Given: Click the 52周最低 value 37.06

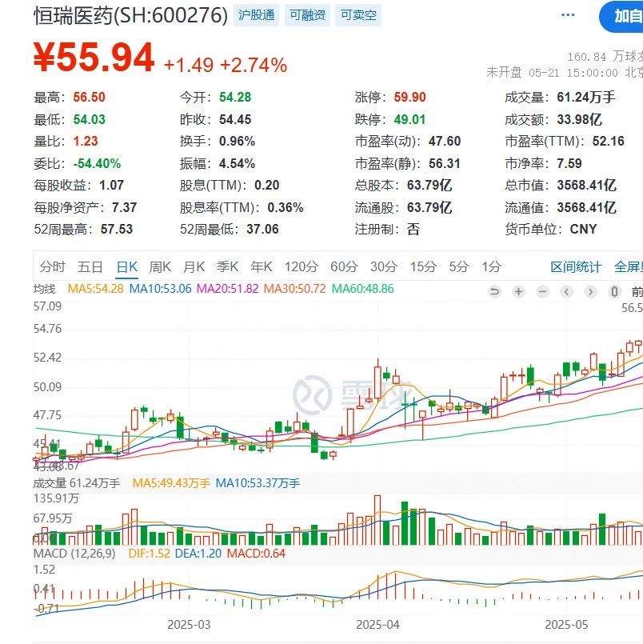Looking at the screenshot, I should 262,229.
